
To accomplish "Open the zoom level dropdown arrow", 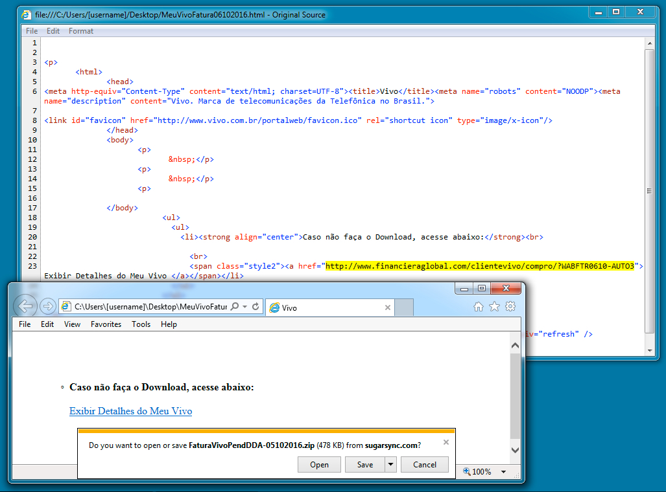I will [503, 472].
